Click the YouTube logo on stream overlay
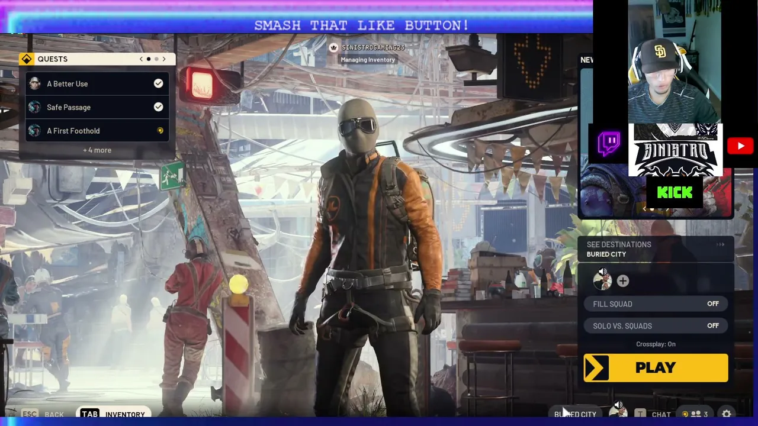This screenshot has width=758, height=426. (x=740, y=146)
